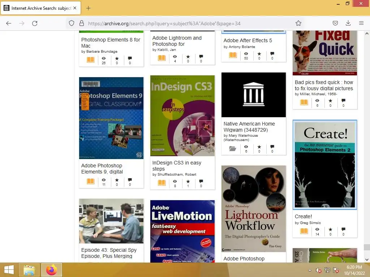The width and height of the screenshot is (370, 277).
Task: Open File Explorer from the taskbar
Action: (29, 270)
